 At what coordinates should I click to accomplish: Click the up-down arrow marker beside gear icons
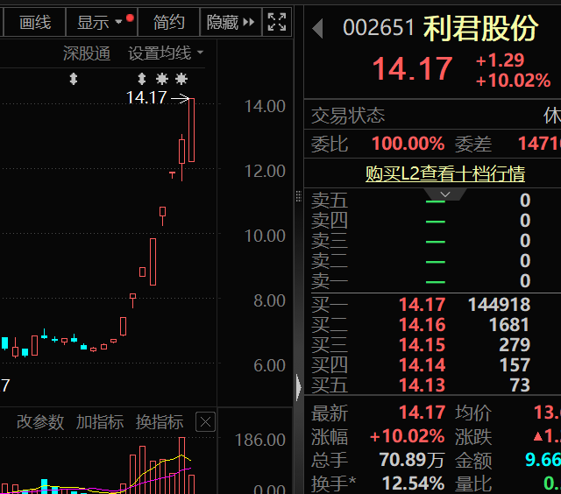pos(142,79)
